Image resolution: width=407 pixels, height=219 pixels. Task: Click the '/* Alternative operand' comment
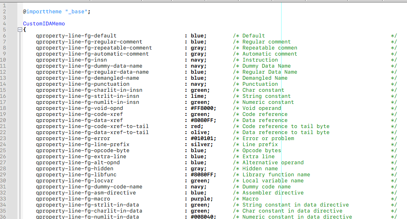[x=268, y=163]
